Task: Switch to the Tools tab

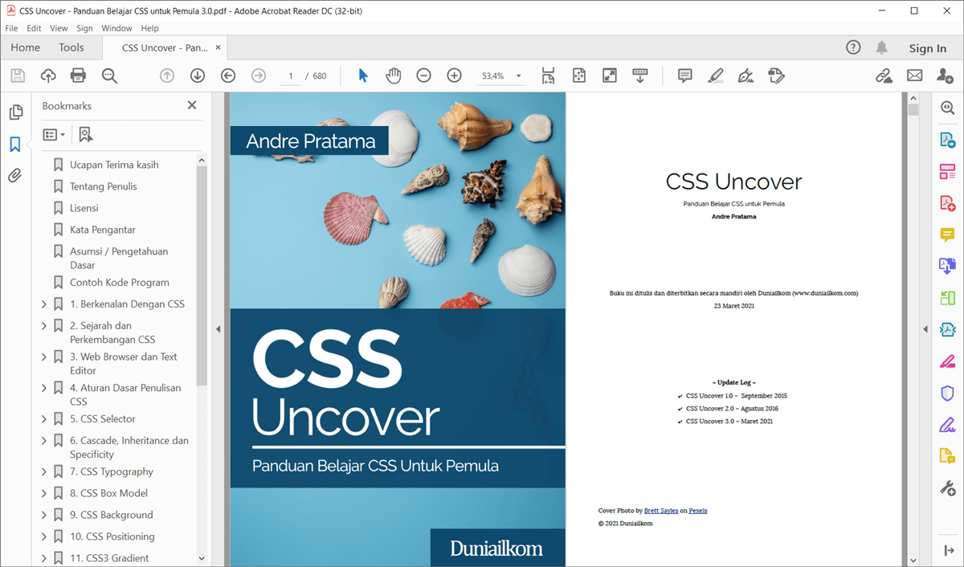Action: pos(71,47)
